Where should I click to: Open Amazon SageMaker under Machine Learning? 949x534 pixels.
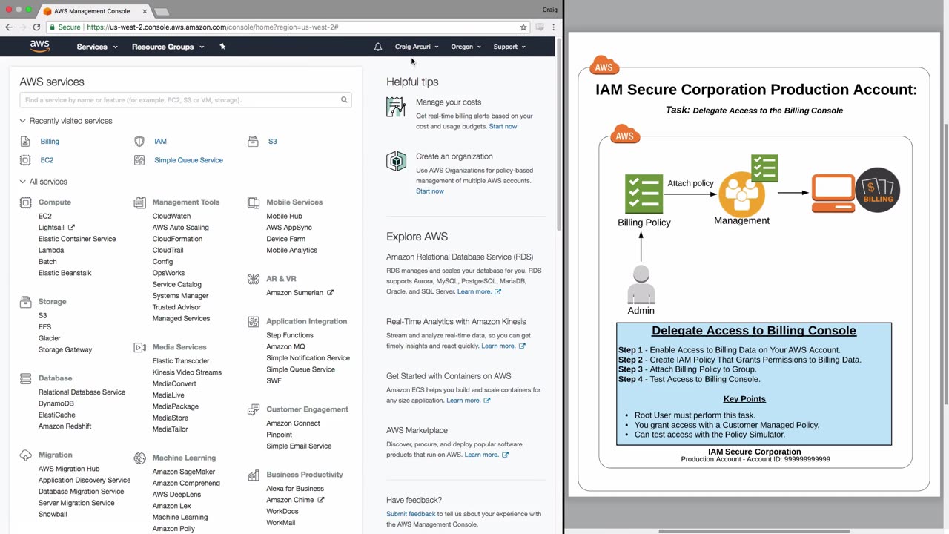coord(184,472)
